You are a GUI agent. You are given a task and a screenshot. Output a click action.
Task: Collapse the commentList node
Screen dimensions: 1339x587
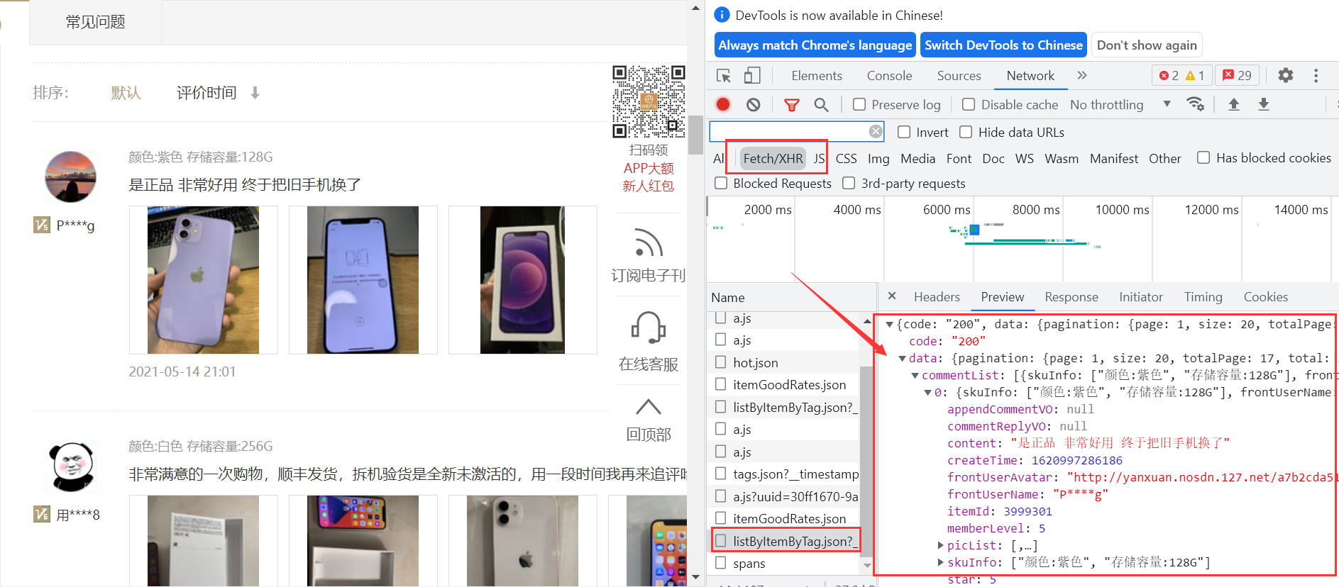(x=915, y=375)
